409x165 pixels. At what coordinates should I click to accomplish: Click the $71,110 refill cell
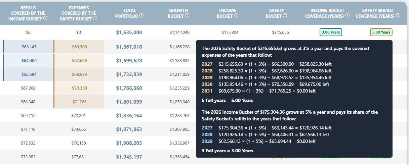click(x=28, y=129)
